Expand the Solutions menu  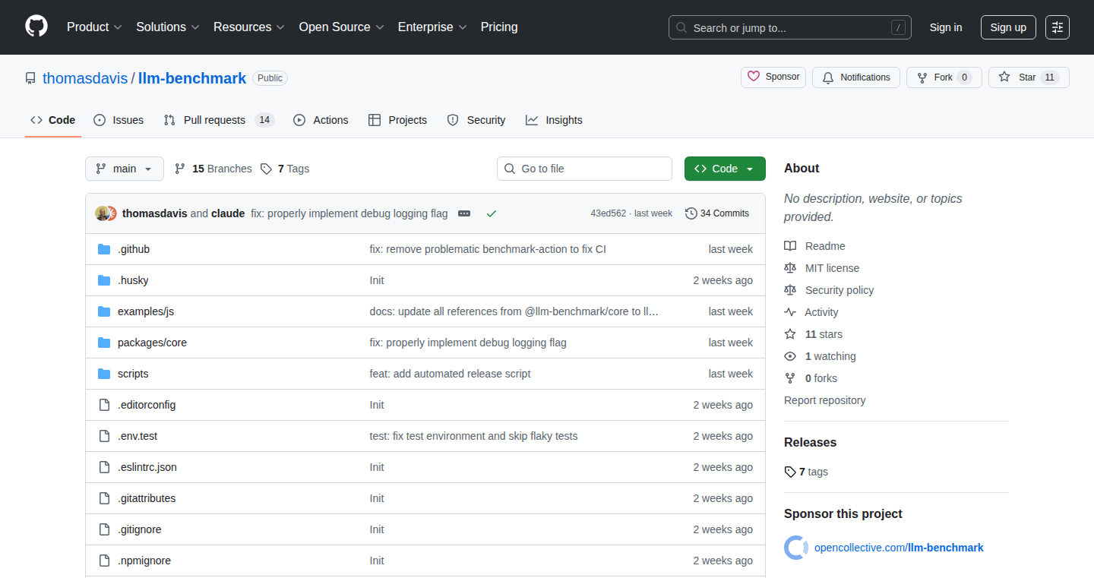[168, 27]
